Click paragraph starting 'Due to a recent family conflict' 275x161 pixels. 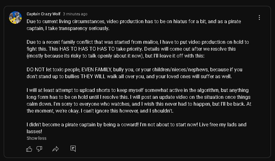pos(138,49)
